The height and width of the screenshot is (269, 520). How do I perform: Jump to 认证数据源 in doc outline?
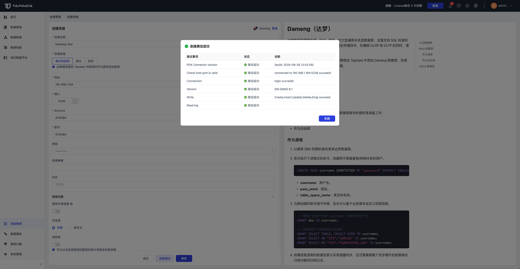426,43
